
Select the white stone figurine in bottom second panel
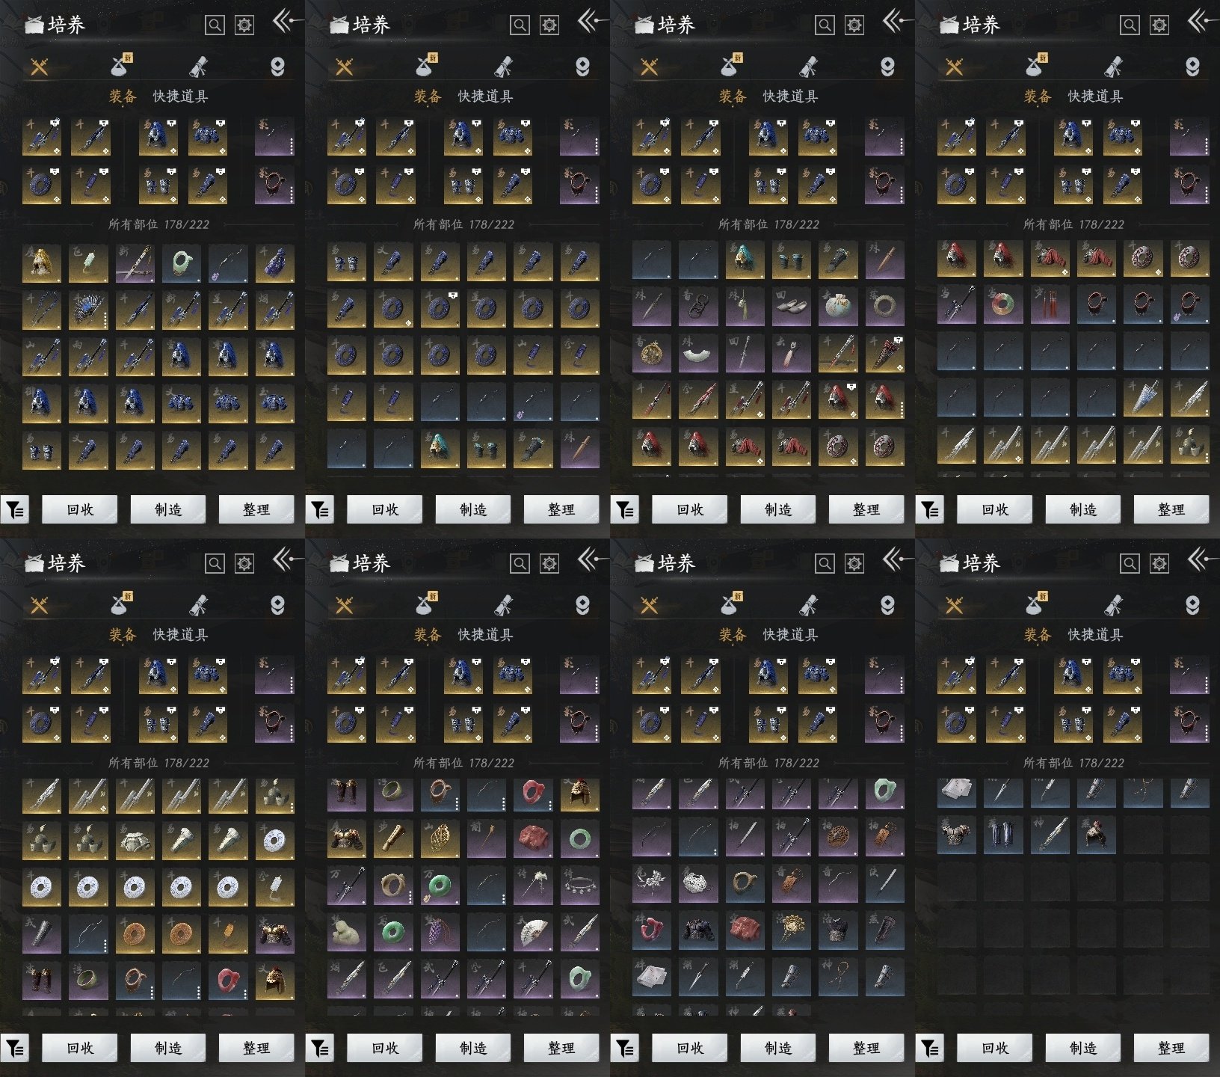click(347, 932)
